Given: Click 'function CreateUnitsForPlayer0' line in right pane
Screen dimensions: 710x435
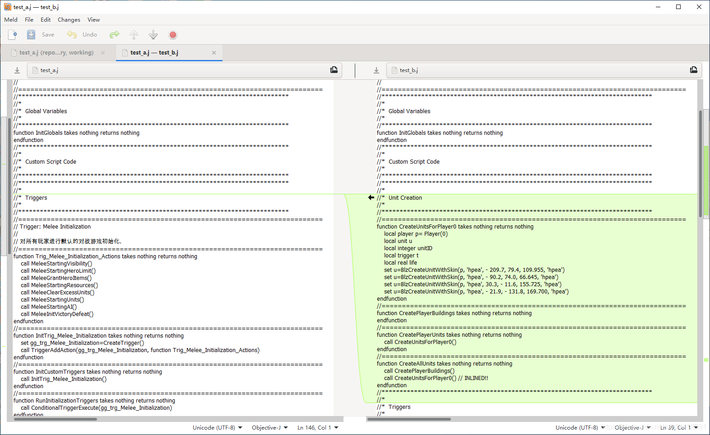Looking at the screenshot, I should [x=455, y=227].
